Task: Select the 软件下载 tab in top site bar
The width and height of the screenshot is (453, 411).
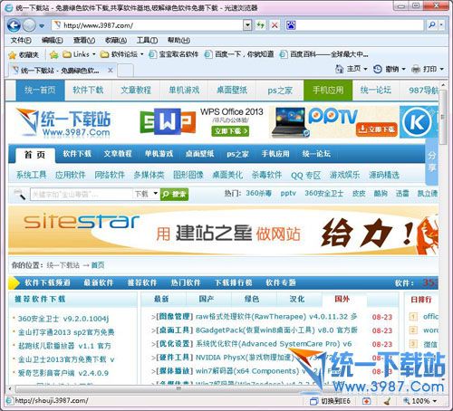Action: (x=88, y=90)
